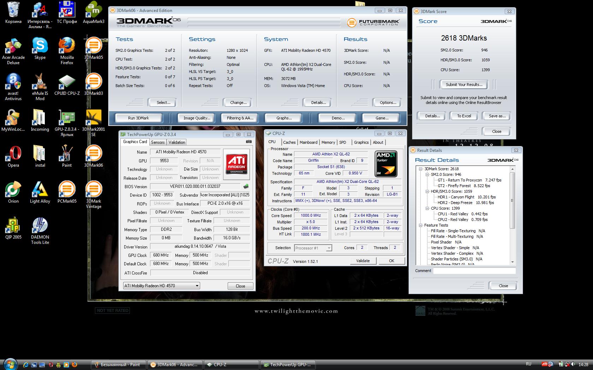Open QIP 2005 desktop icon
Viewport: 593px width, 370px height.
tap(13, 228)
